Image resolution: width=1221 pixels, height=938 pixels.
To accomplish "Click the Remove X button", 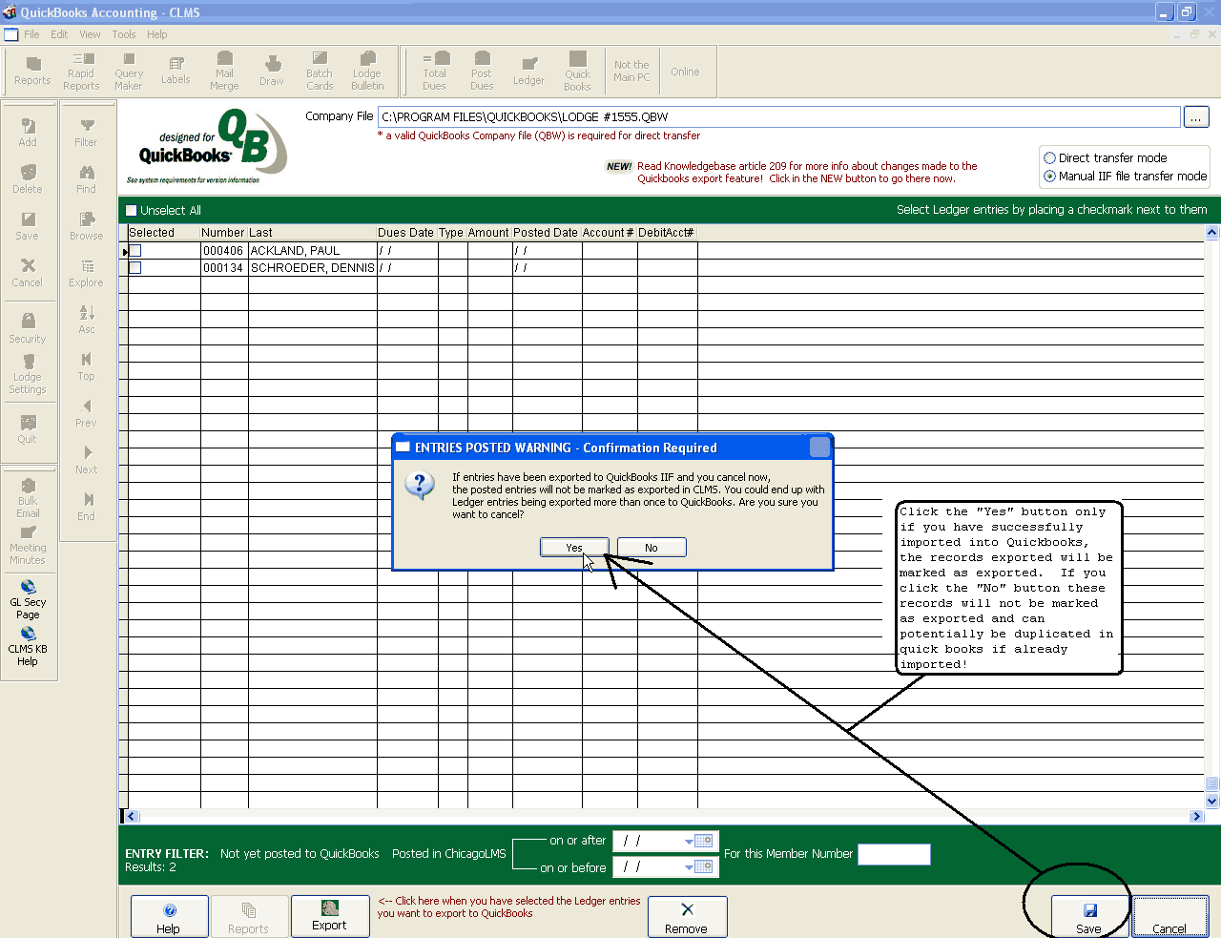I will 687,917.
